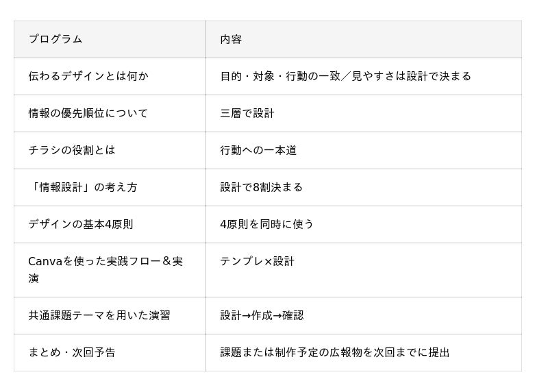Click the 行動への一本道 cell

pos(258,151)
